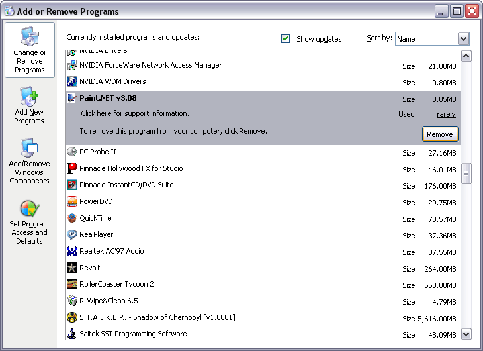
Task: Click the RealPlayer icon
Action: [71, 234]
